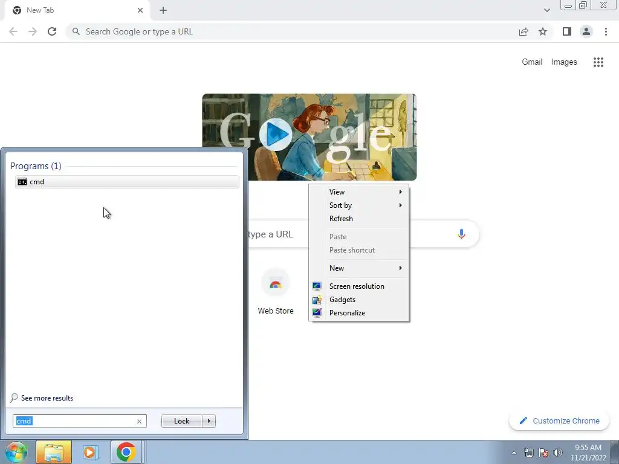Screen dimensions: 619x464
Task: Open the Chrome three-dot menu
Action: [606, 31]
